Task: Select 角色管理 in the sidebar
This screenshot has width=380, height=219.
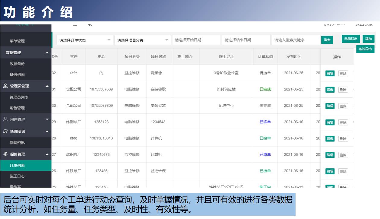Action: pyautogui.click(x=17, y=108)
